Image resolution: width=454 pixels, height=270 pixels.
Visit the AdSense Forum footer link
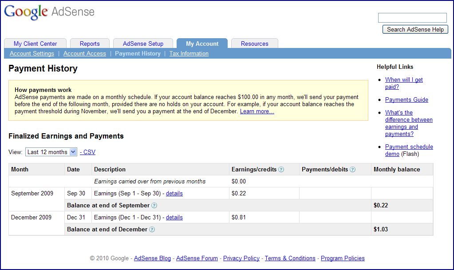(x=197, y=258)
